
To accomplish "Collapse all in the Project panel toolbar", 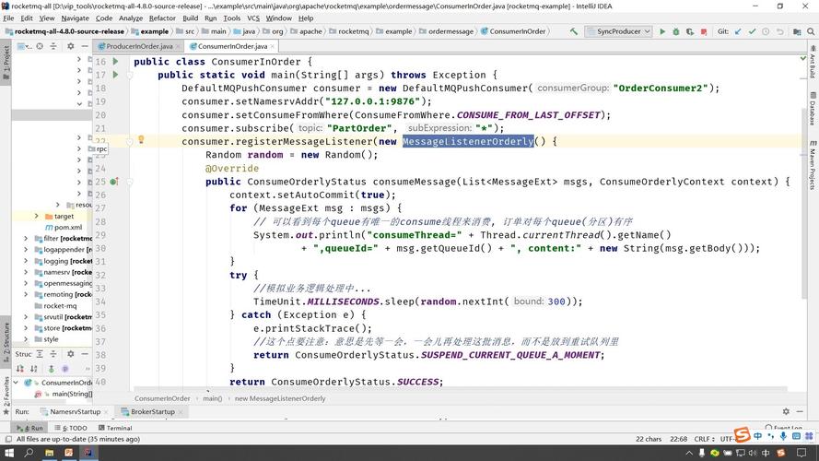I will pos(53,46).
